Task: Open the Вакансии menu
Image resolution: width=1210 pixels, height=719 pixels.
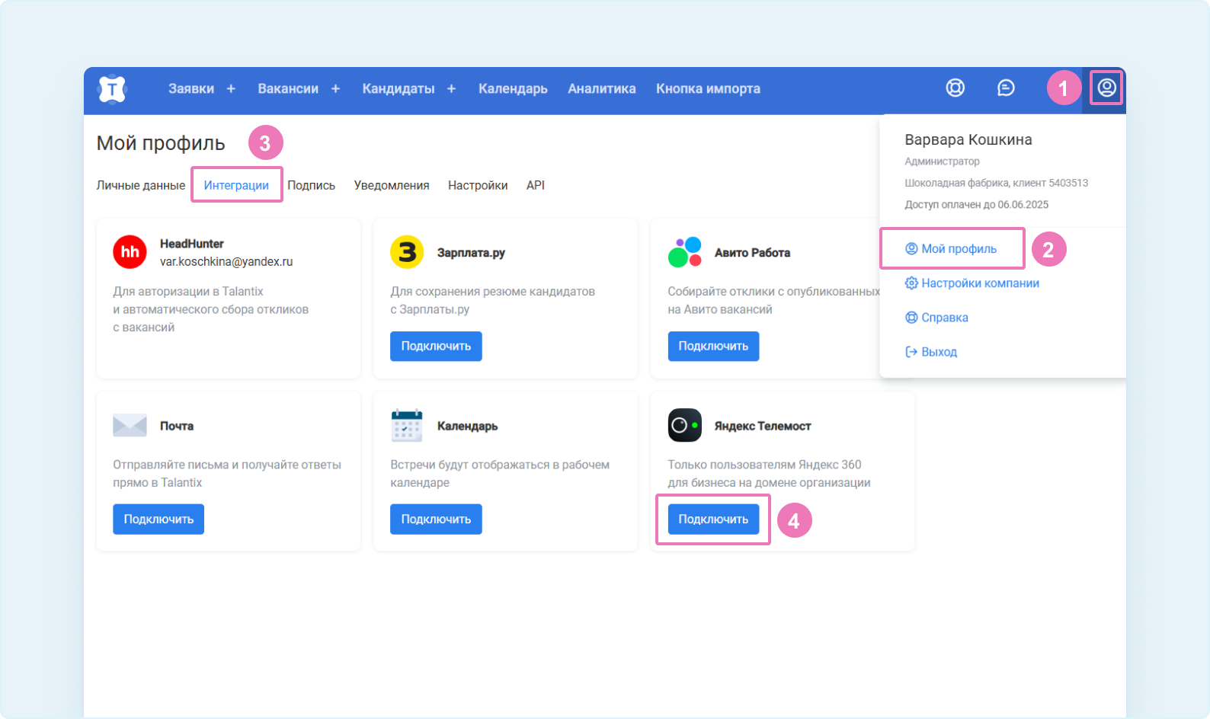Action: pyautogui.click(x=288, y=89)
